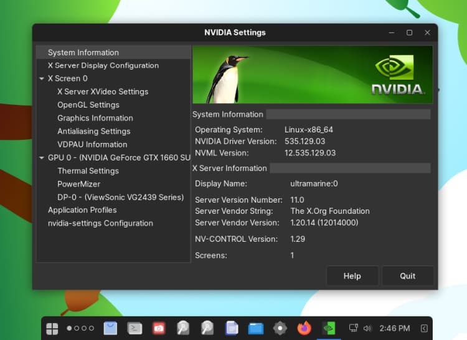This screenshot has height=340, width=467.
Task: Select System Information in sidebar
Action: pos(113,53)
